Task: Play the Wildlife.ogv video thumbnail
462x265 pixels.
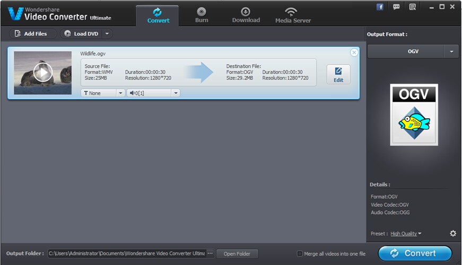Action: pos(43,73)
